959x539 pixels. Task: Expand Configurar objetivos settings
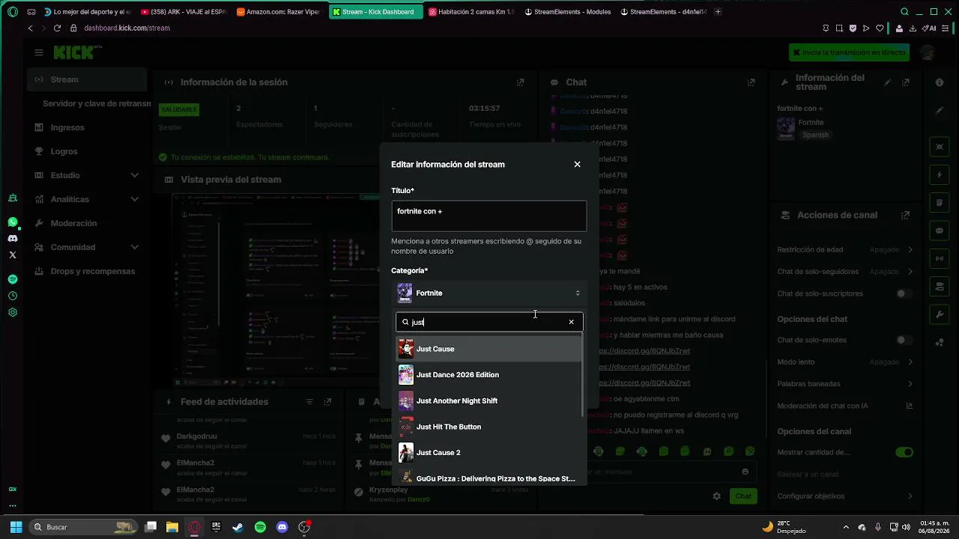[x=845, y=496]
